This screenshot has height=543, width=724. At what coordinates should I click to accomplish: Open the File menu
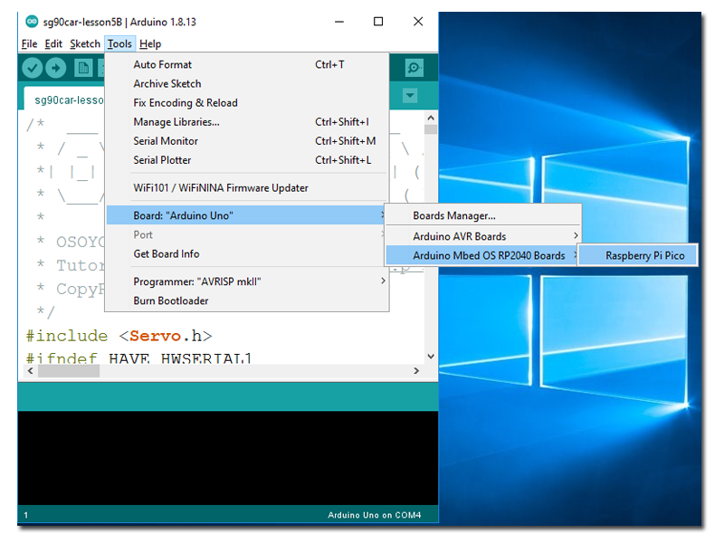(29, 43)
